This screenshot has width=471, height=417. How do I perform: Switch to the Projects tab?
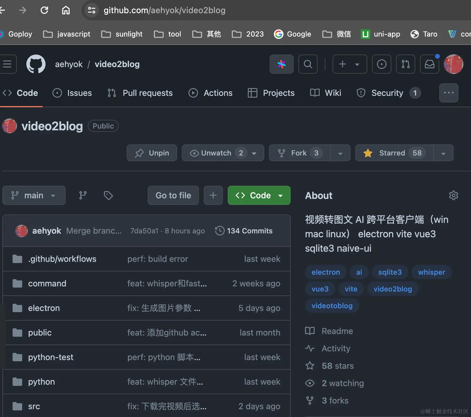271,93
